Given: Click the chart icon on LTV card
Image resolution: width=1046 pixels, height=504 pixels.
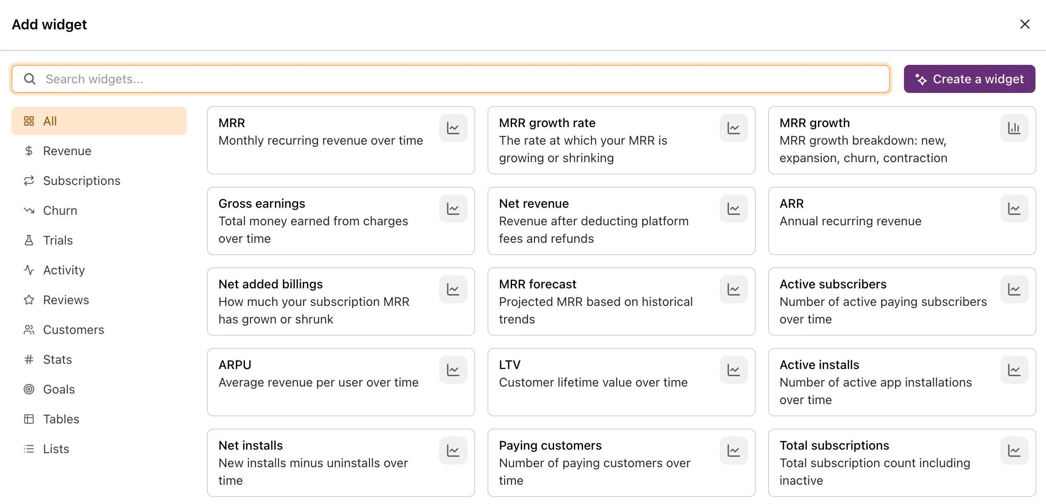Looking at the screenshot, I should point(733,370).
